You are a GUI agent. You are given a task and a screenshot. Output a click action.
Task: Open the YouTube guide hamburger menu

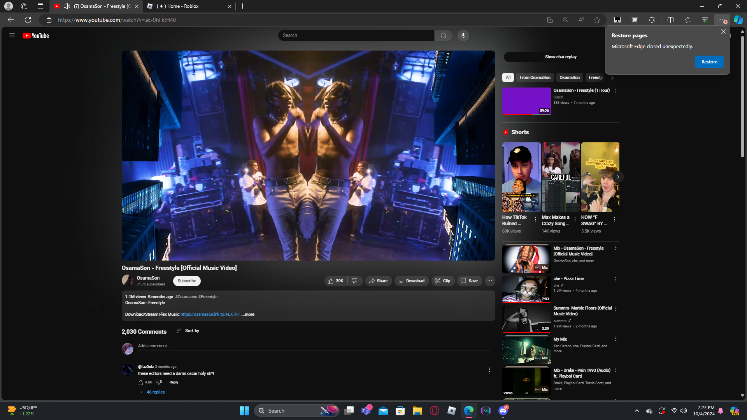click(12, 35)
